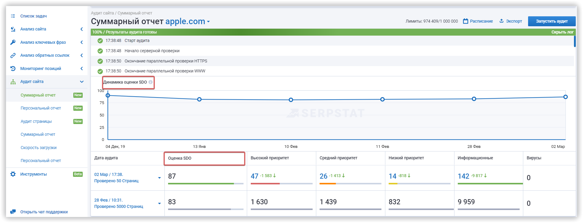Click the 02 Мар chart point
The width and height of the screenshot is (583, 223).
(565, 97)
